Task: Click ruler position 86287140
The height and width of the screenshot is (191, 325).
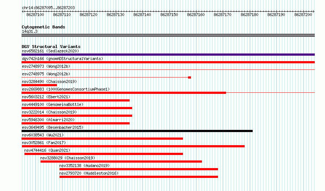Action: tap(142, 15)
